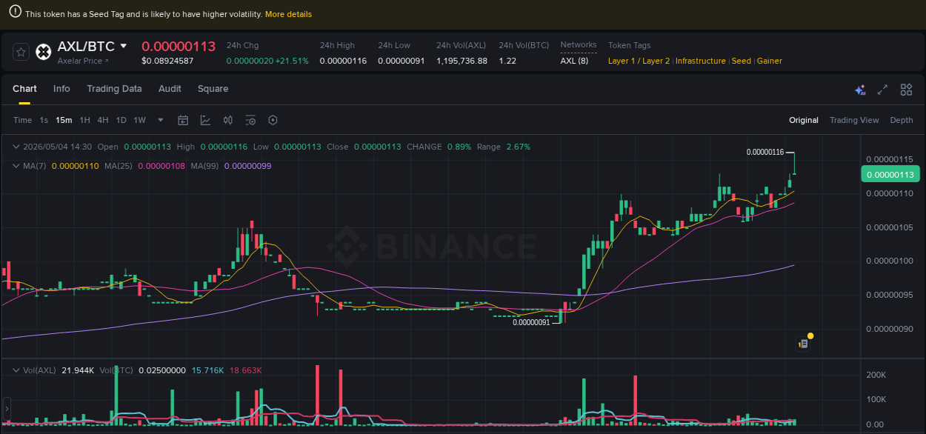Click the Gainer token tag
The image size is (926, 434).
pyautogui.click(x=769, y=61)
